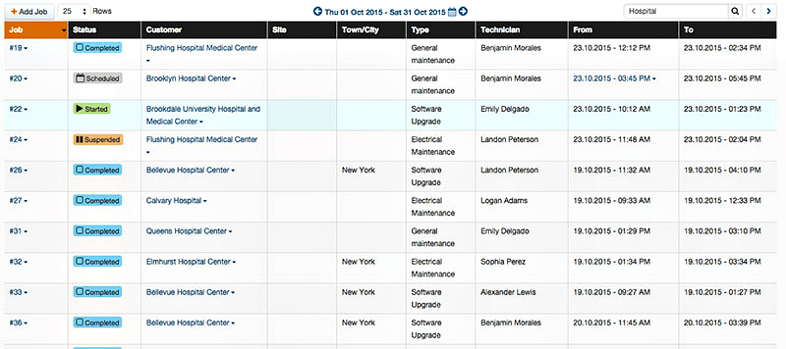Click the From time 19.10.2015 - 09:33 AM
Image resolution: width=786 pixels, height=349 pixels.
[x=612, y=201]
